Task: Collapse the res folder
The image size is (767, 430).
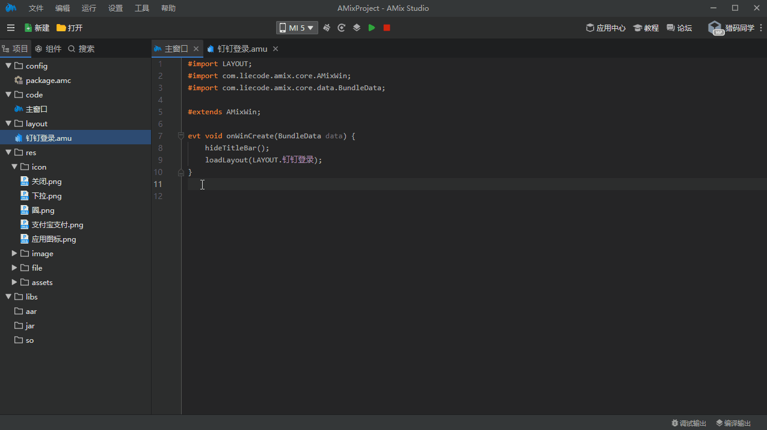Action: point(8,153)
